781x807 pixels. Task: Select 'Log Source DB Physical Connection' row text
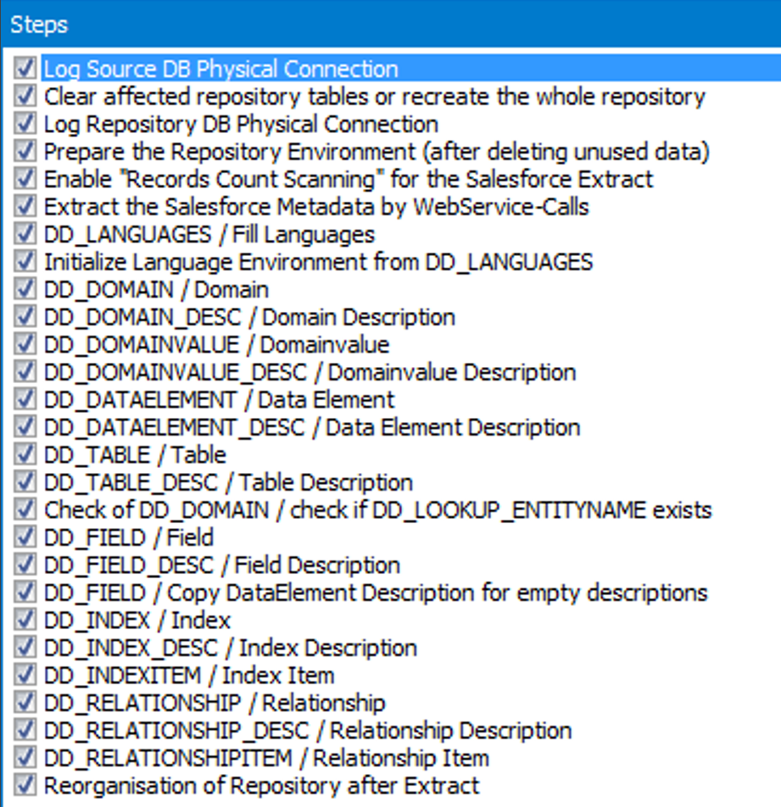(220, 69)
